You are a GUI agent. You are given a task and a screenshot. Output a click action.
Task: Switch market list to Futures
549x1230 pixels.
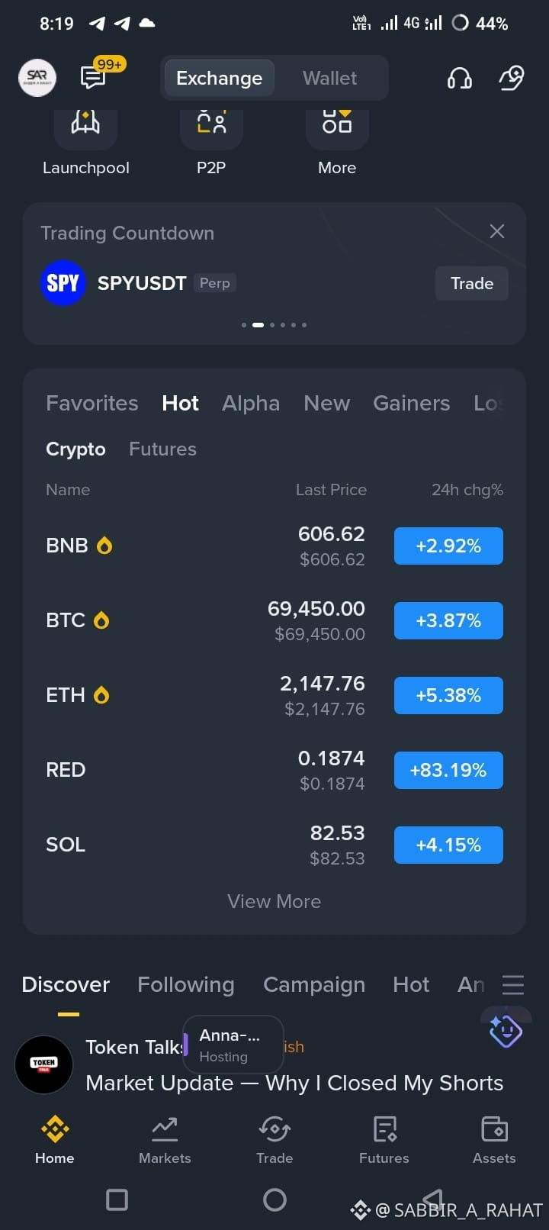[x=162, y=449]
